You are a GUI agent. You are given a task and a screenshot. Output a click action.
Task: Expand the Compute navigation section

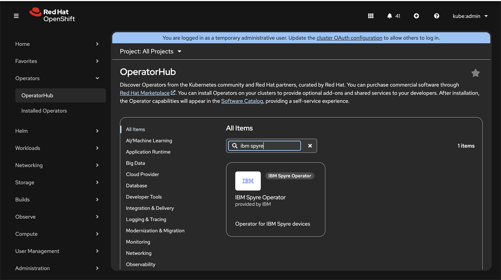(57, 234)
